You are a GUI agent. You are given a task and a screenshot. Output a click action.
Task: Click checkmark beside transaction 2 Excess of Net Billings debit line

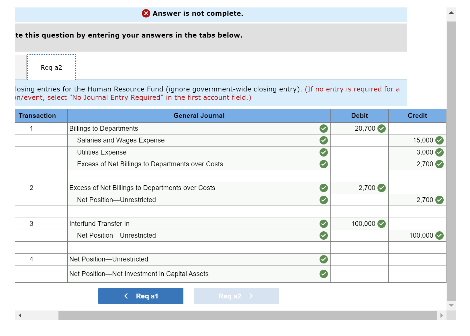324,188
